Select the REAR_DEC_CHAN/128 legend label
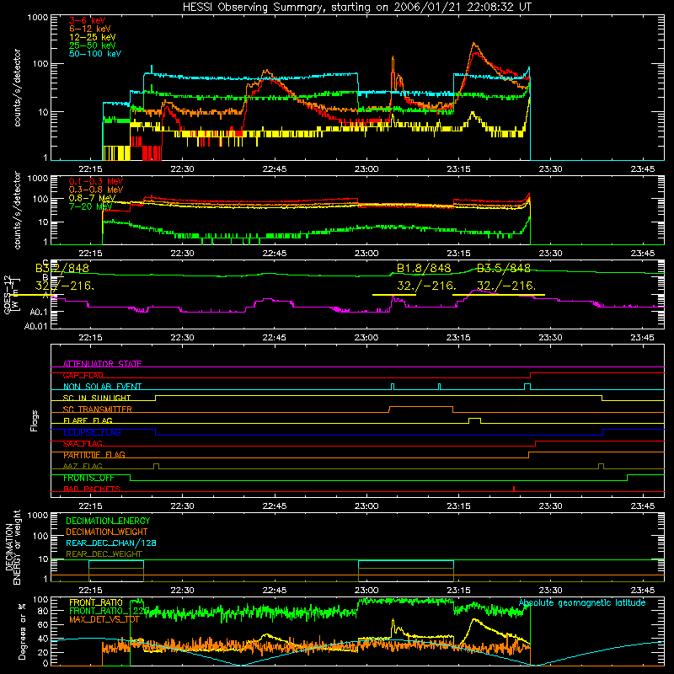This screenshot has width=674, height=674. pyautogui.click(x=111, y=543)
